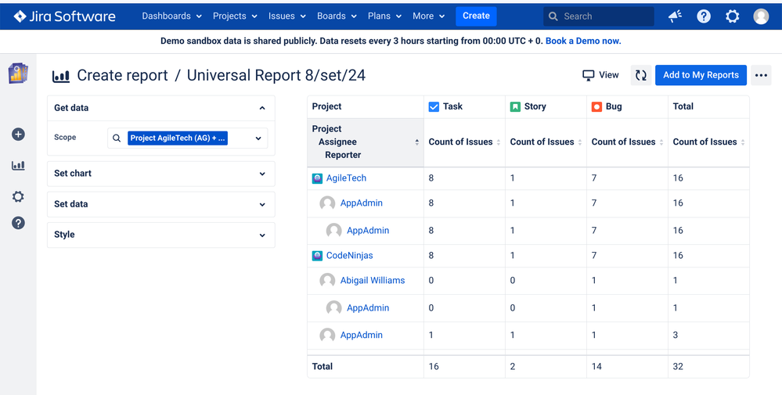Open the Boards menu

(337, 16)
